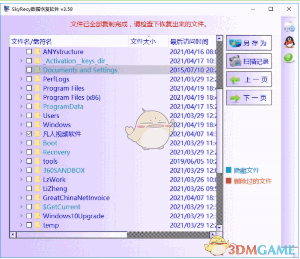
Task: Go to next page (下一页)
Action: (x=249, y=98)
